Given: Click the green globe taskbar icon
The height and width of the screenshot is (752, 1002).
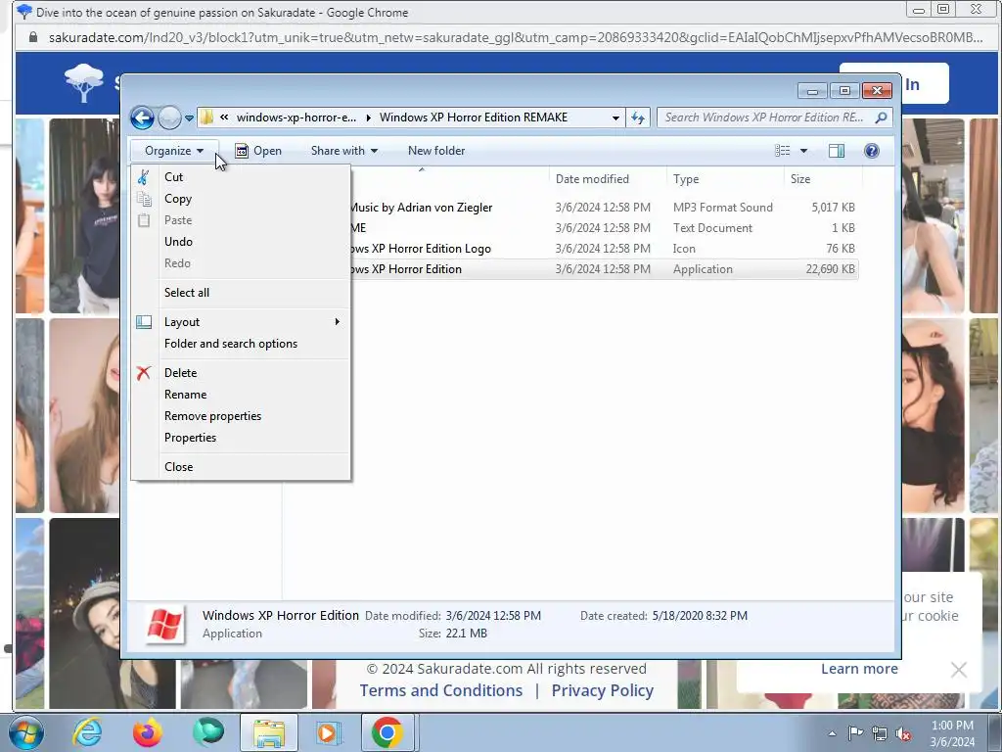Looking at the screenshot, I should tap(208, 732).
